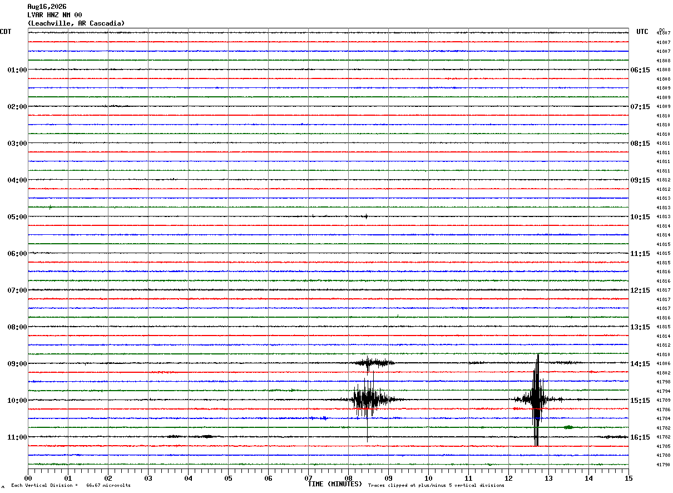Screen dimensions: 673x493
Task: Click the traces clipped footnote text
Action: 436,486
